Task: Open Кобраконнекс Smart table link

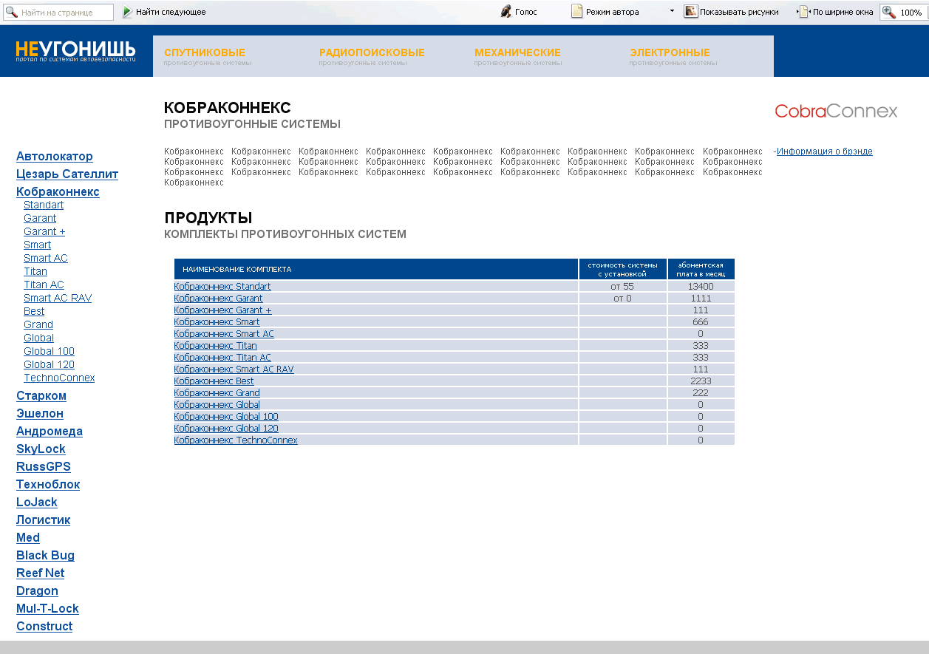Action: point(217,322)
